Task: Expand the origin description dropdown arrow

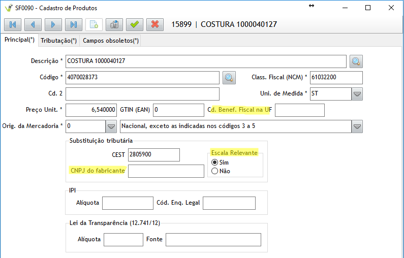Action: click(x=357, y=126)
